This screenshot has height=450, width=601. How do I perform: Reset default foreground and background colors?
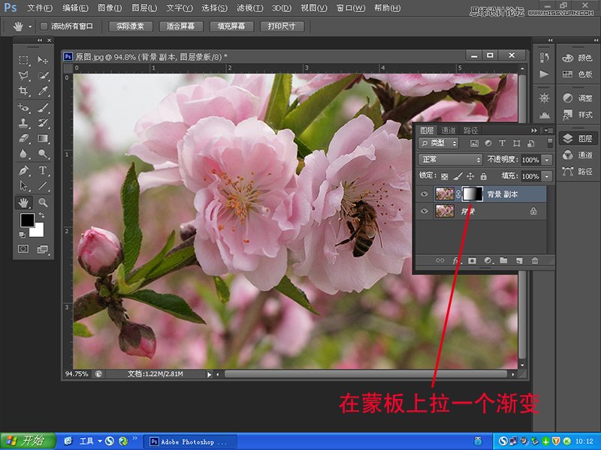23,235
